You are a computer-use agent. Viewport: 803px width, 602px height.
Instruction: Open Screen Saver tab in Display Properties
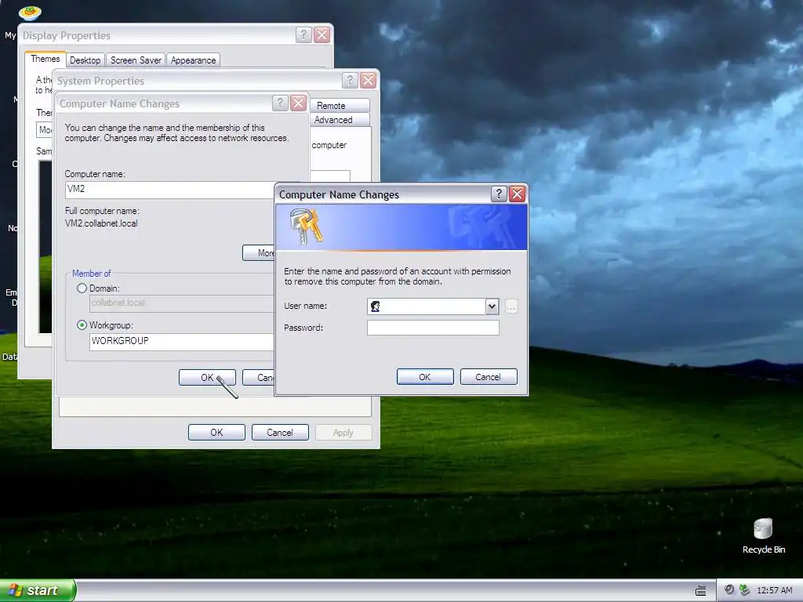[x=136, y=60]
